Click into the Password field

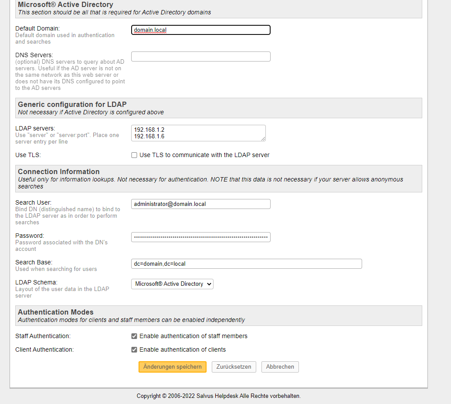click(200, 237)
